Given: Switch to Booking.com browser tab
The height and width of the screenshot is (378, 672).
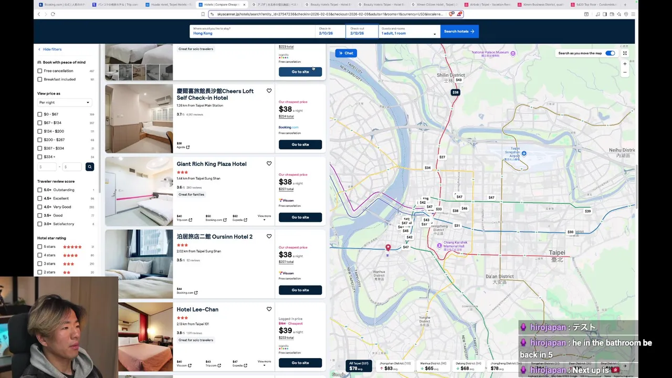Looking at the screenshot, I should point(62,4).
